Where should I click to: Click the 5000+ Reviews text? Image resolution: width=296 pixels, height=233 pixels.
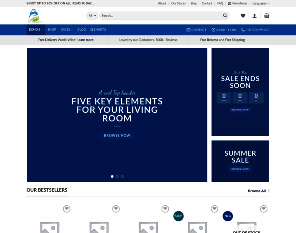point(167,40)
